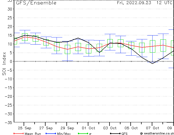Click the 27 Sep x-axis label
The height and width of the screenshot is (135, 174).
(46, 128)
